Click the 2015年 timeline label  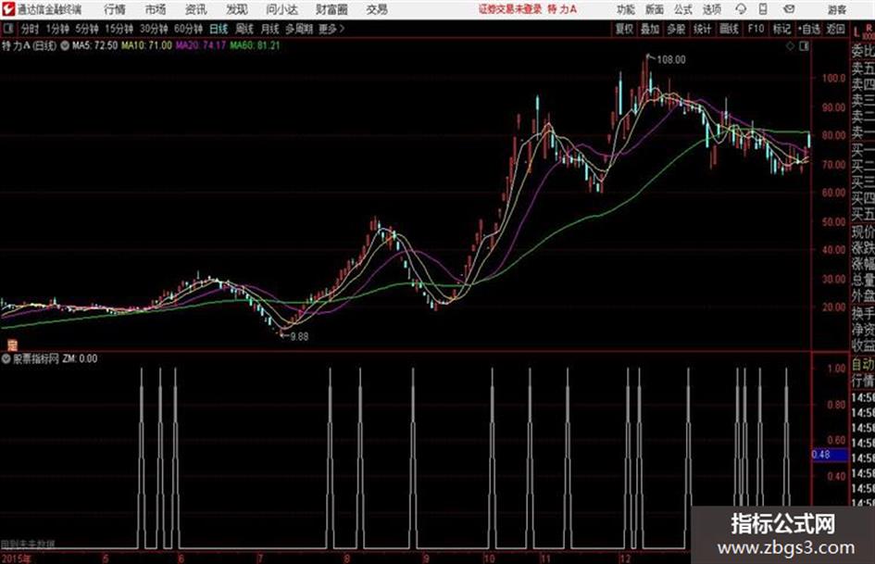pyautogui.click(x=16, y=558)
